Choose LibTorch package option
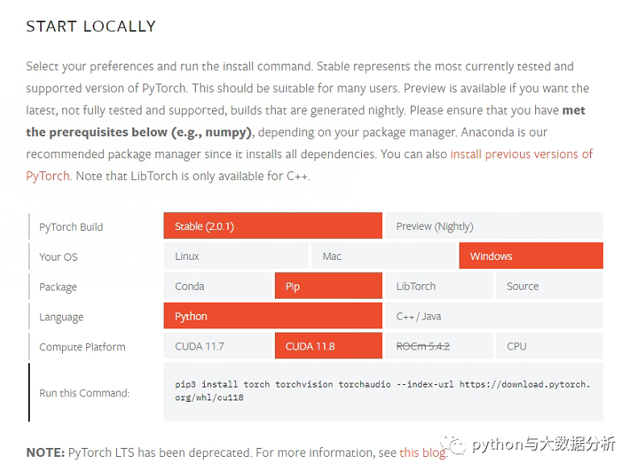This screenshot has width=636, height=473. [439, 286]
